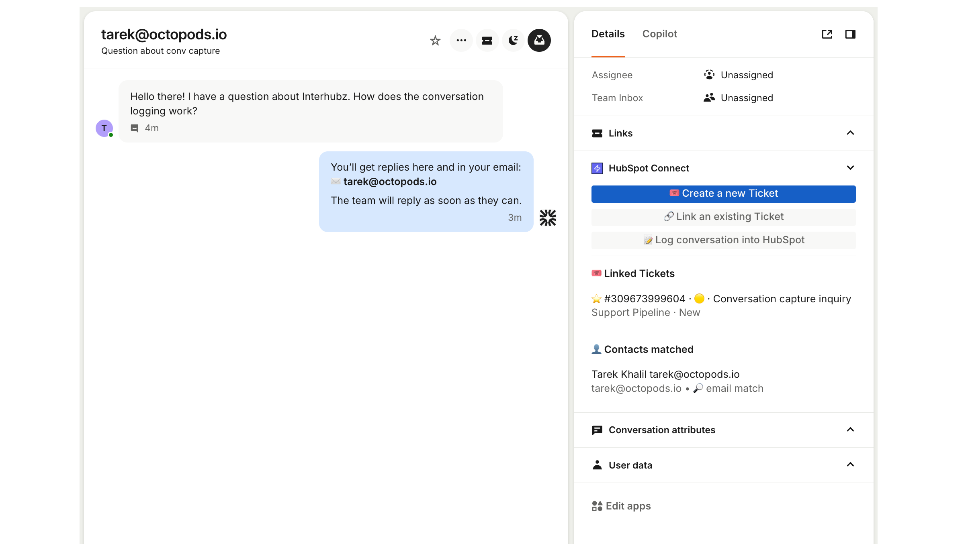The width and height of the screenshot is (968, 544).
Task: Collapse the Links section
Action: point(851,132)
